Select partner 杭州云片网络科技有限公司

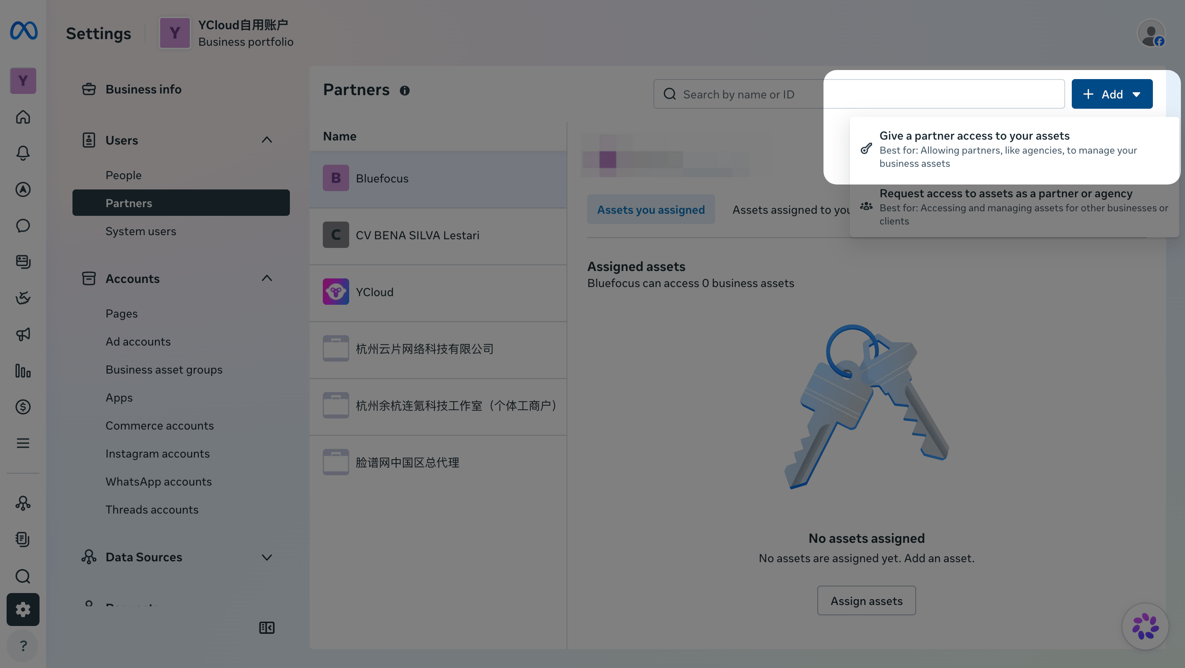[x=439, y=349]
